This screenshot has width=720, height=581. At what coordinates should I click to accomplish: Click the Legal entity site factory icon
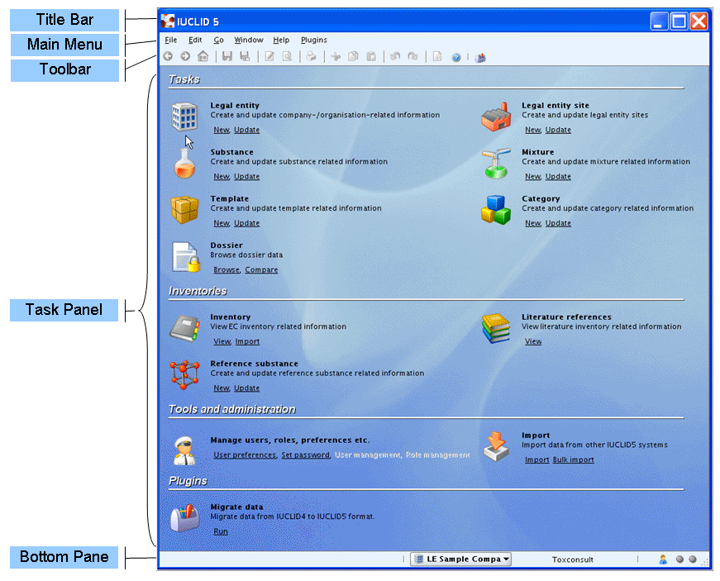point(496,117)
